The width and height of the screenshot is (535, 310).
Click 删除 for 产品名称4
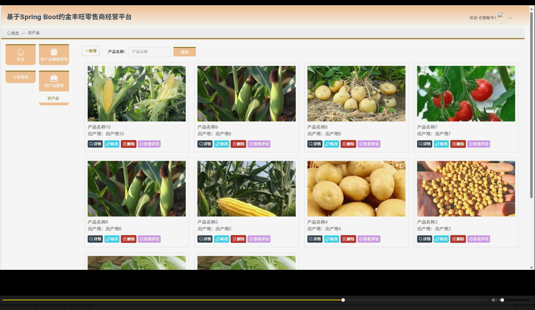[348, 239]
